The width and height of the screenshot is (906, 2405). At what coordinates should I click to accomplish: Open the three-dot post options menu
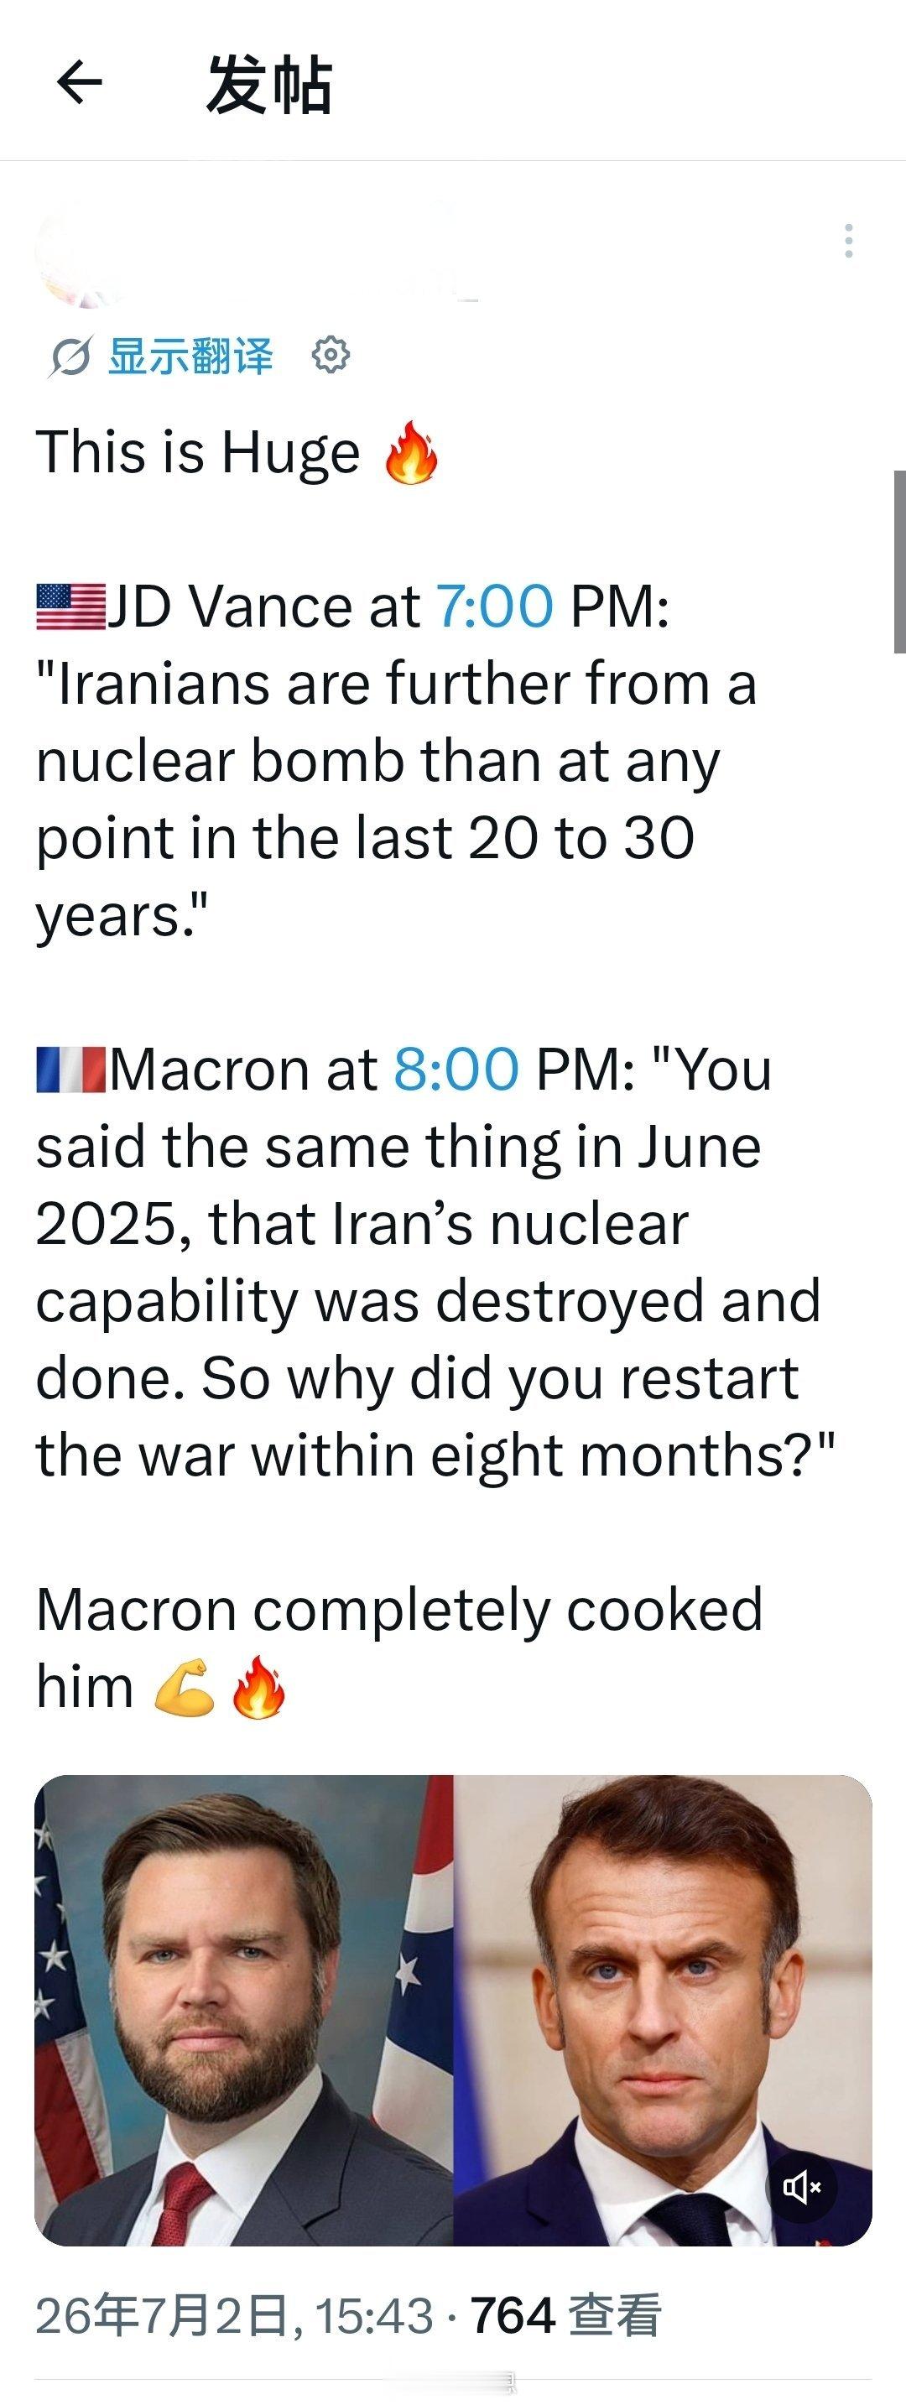(848, 241)
